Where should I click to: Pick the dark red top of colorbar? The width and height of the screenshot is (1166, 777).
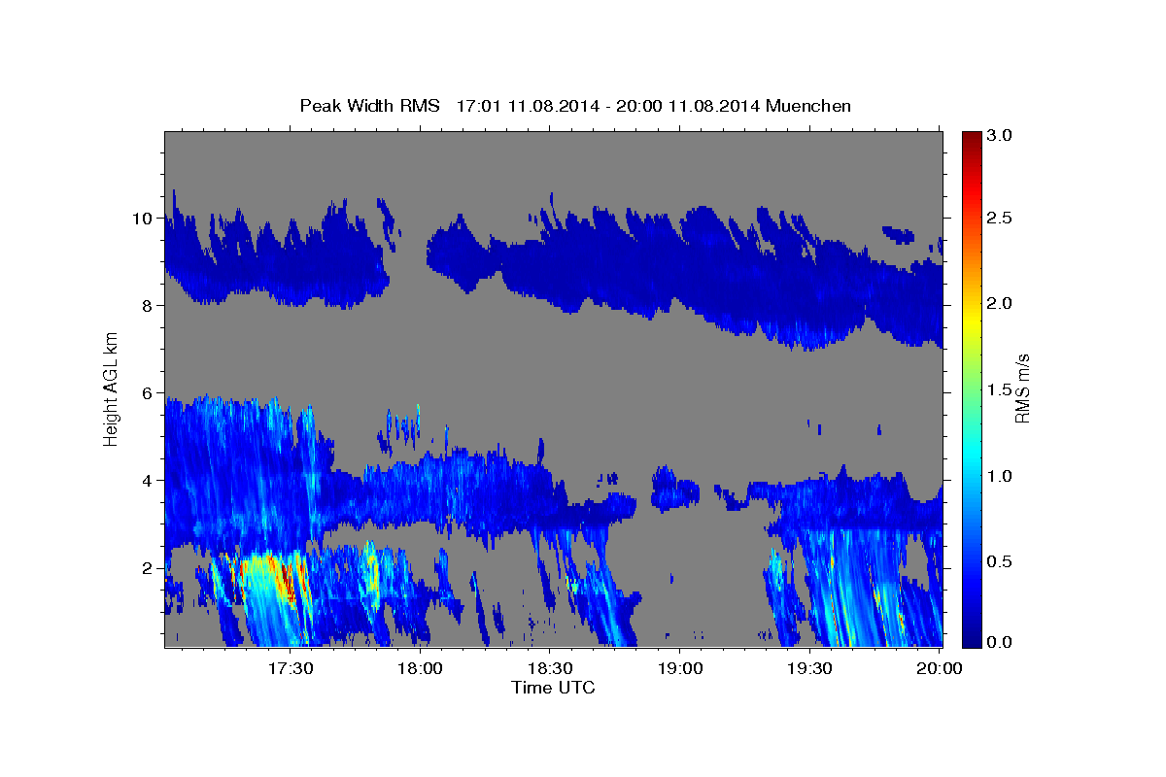(x=971, y=138)
